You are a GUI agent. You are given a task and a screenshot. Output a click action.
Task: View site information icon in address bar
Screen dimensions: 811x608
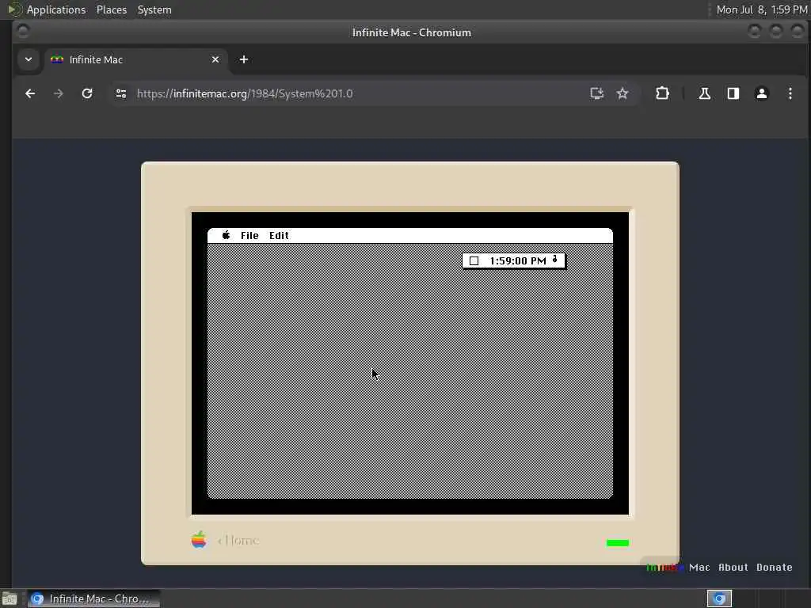pyautogui.click(x=121, y=93)
